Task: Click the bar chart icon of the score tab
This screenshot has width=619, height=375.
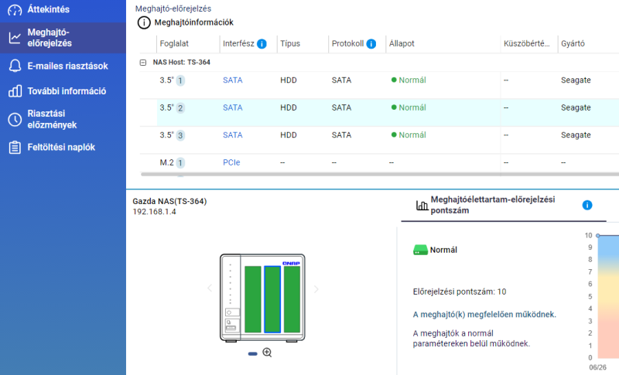Action: tap(422, 205)
